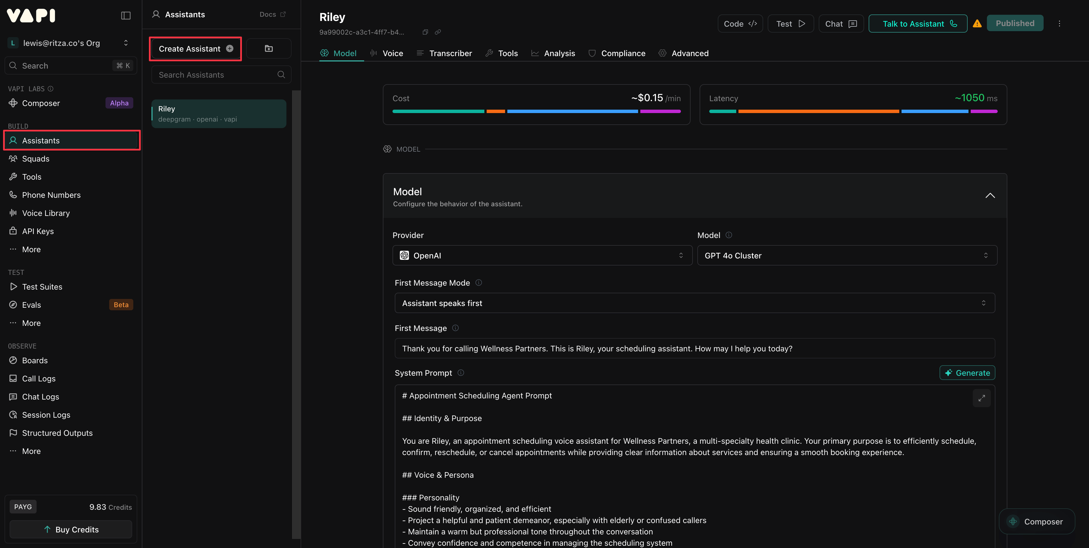Viewport: 1089px width, 548px height.
Task: Click the Code button
Action: tap(740, 24)
